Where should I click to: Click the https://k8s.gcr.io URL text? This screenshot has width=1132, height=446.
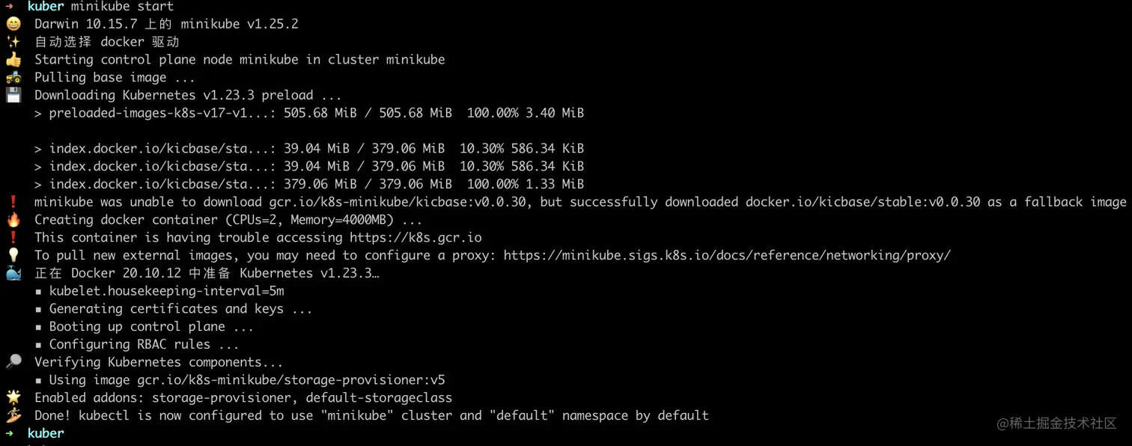(x=416, y=238)
